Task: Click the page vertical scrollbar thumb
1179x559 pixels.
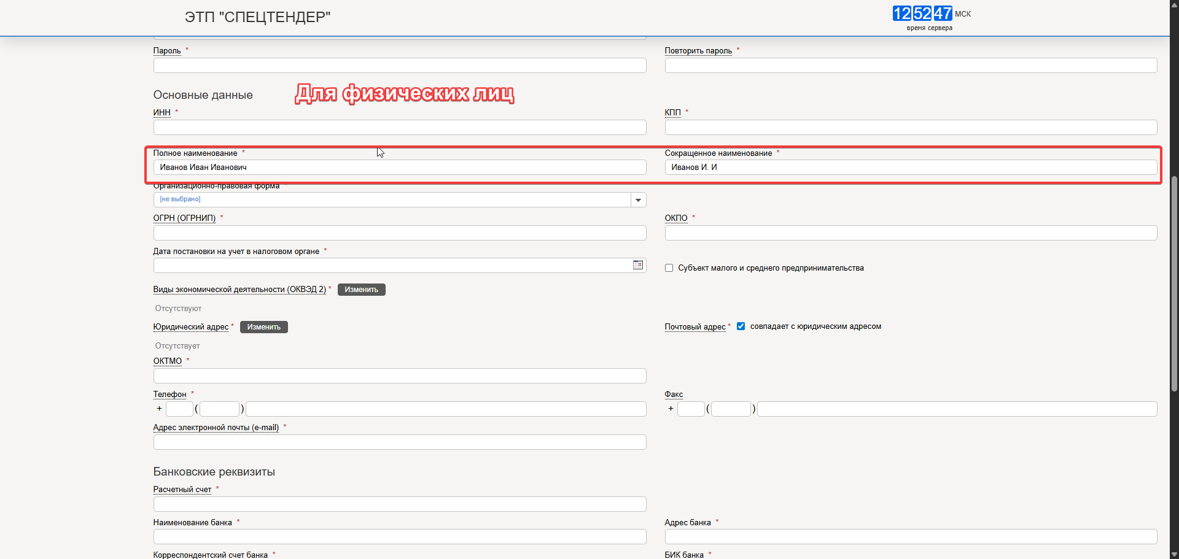Action: (1173, 282)
